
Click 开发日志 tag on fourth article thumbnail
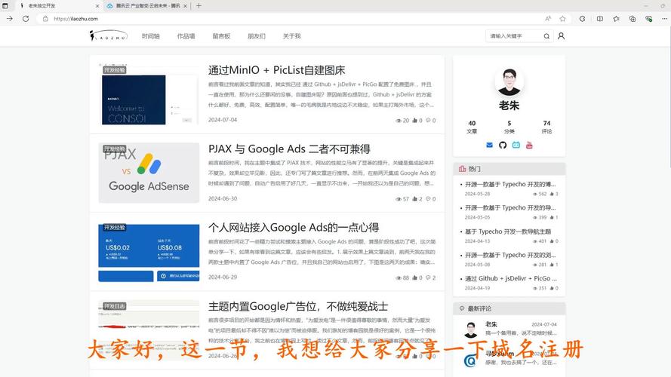tap(114, 306)
